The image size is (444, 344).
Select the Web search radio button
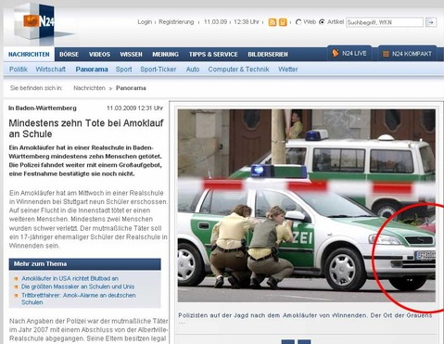tap(298, 22)
